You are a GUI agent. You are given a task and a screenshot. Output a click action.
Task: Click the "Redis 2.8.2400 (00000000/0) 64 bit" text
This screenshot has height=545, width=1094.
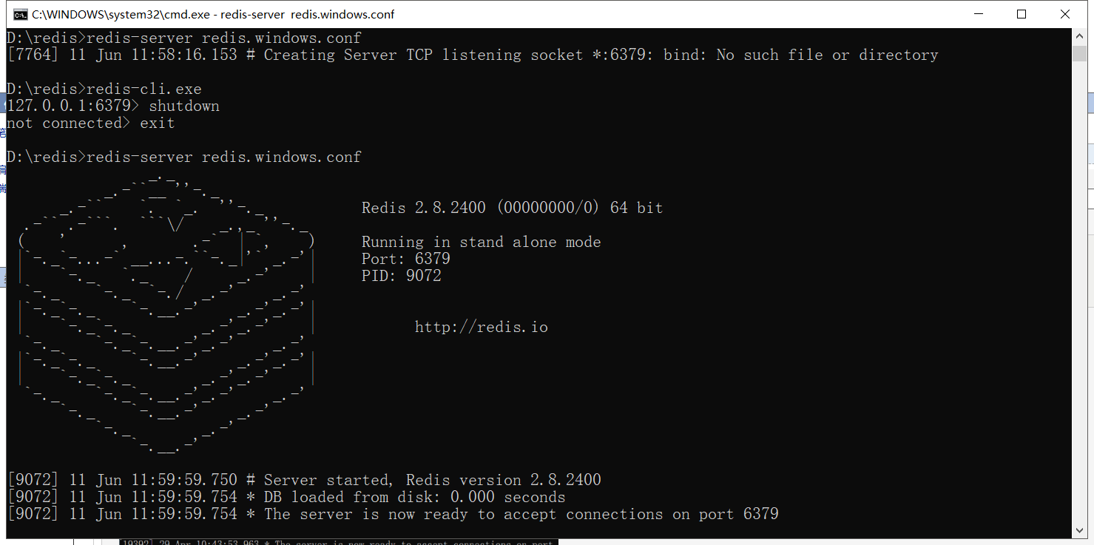coord(512,208)
